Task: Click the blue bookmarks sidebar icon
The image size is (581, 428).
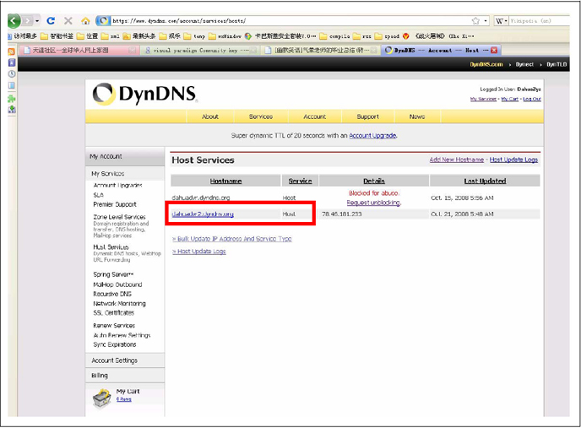Action: pos(12,62)
